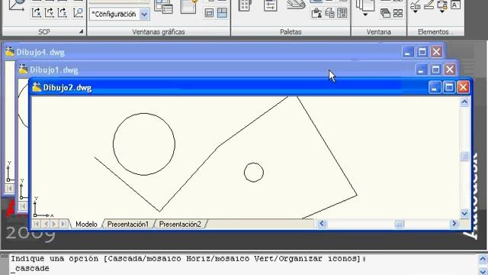Click the named viewports icon in Ventanas gráficas
488x275 pixels.
pos(163,6)
